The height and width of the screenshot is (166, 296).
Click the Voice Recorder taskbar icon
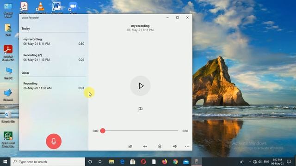[x=197, y=162]
